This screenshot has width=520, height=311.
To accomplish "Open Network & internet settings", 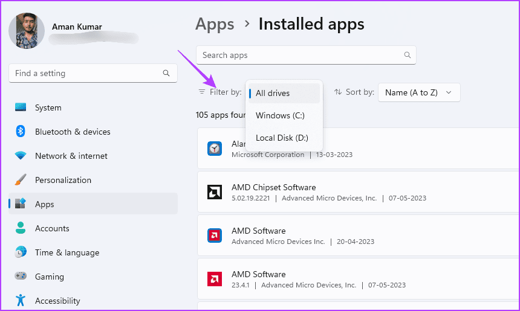I will (x=93, y=156).
